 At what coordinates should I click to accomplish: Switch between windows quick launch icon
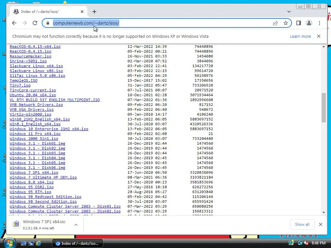pyautogui.click(x=31, y=243)
